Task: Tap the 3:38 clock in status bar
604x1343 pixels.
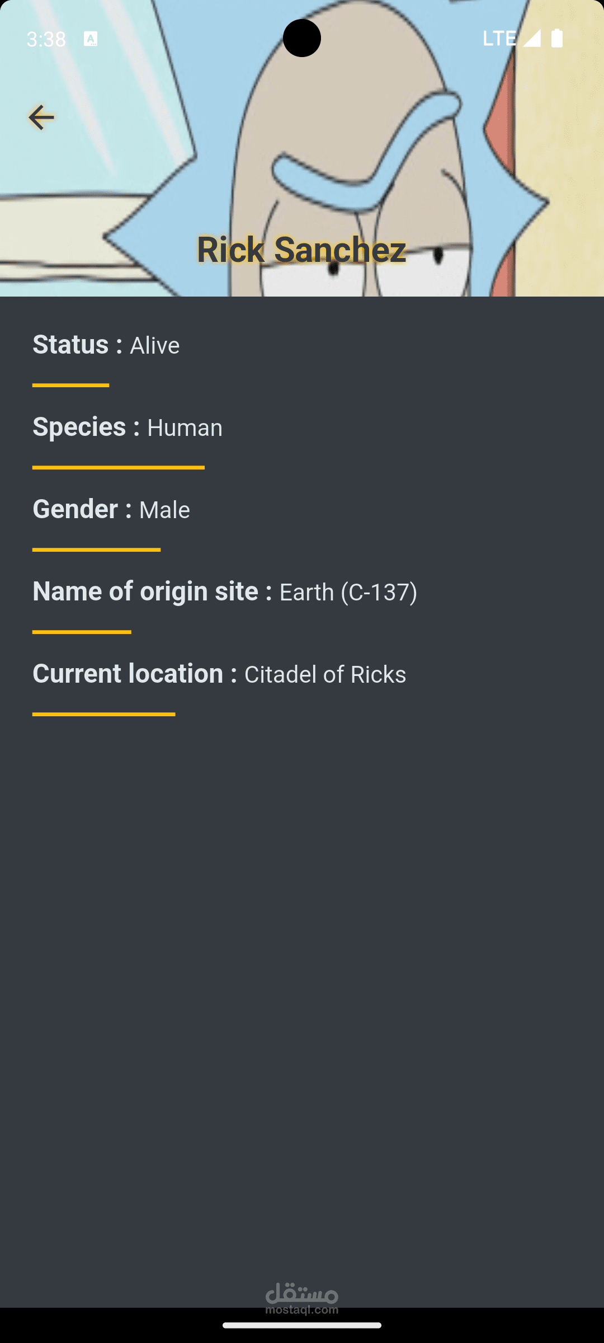Action: [46, 39]
